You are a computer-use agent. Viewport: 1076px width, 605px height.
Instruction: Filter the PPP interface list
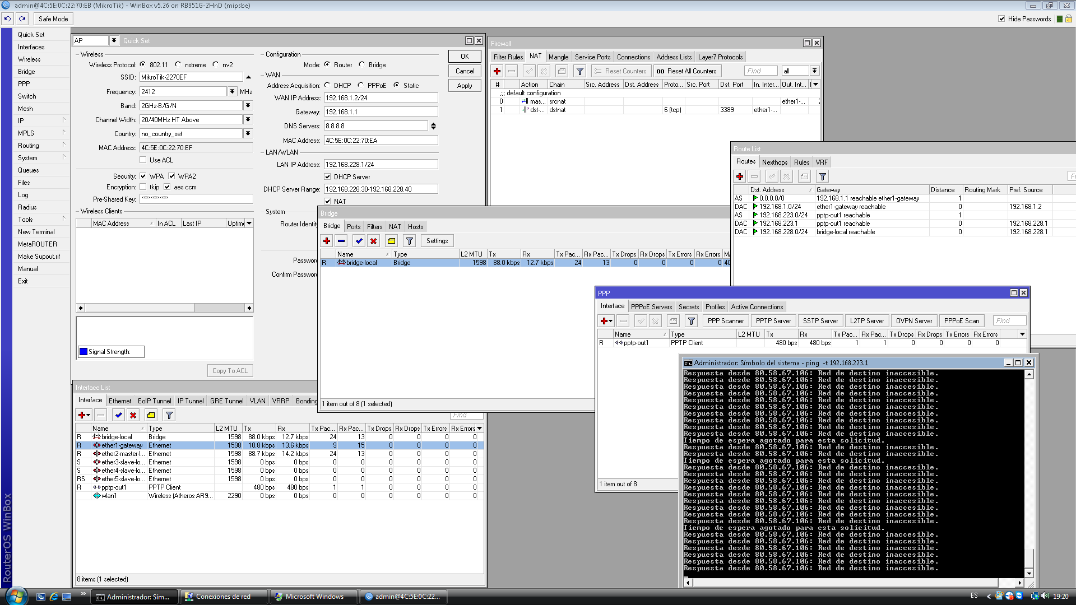point(692,321)
